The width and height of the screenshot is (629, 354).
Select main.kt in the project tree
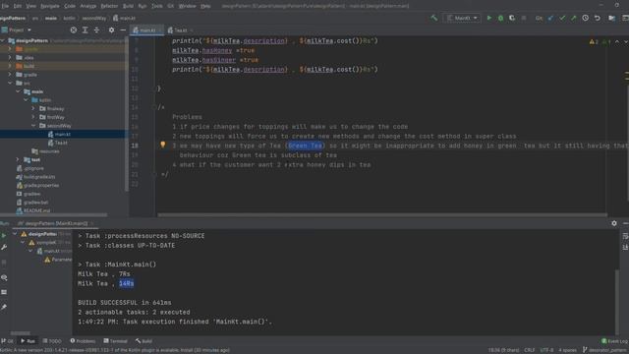pos(63,134)
